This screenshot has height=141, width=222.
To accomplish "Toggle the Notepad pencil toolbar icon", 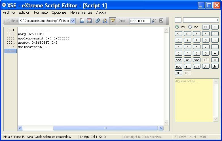I will point(113,21).
